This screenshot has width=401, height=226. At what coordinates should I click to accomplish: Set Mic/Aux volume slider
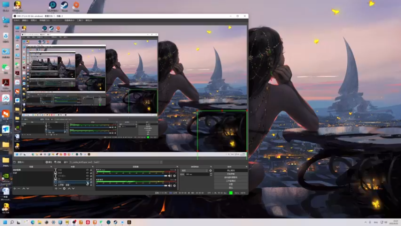(132, 176)
